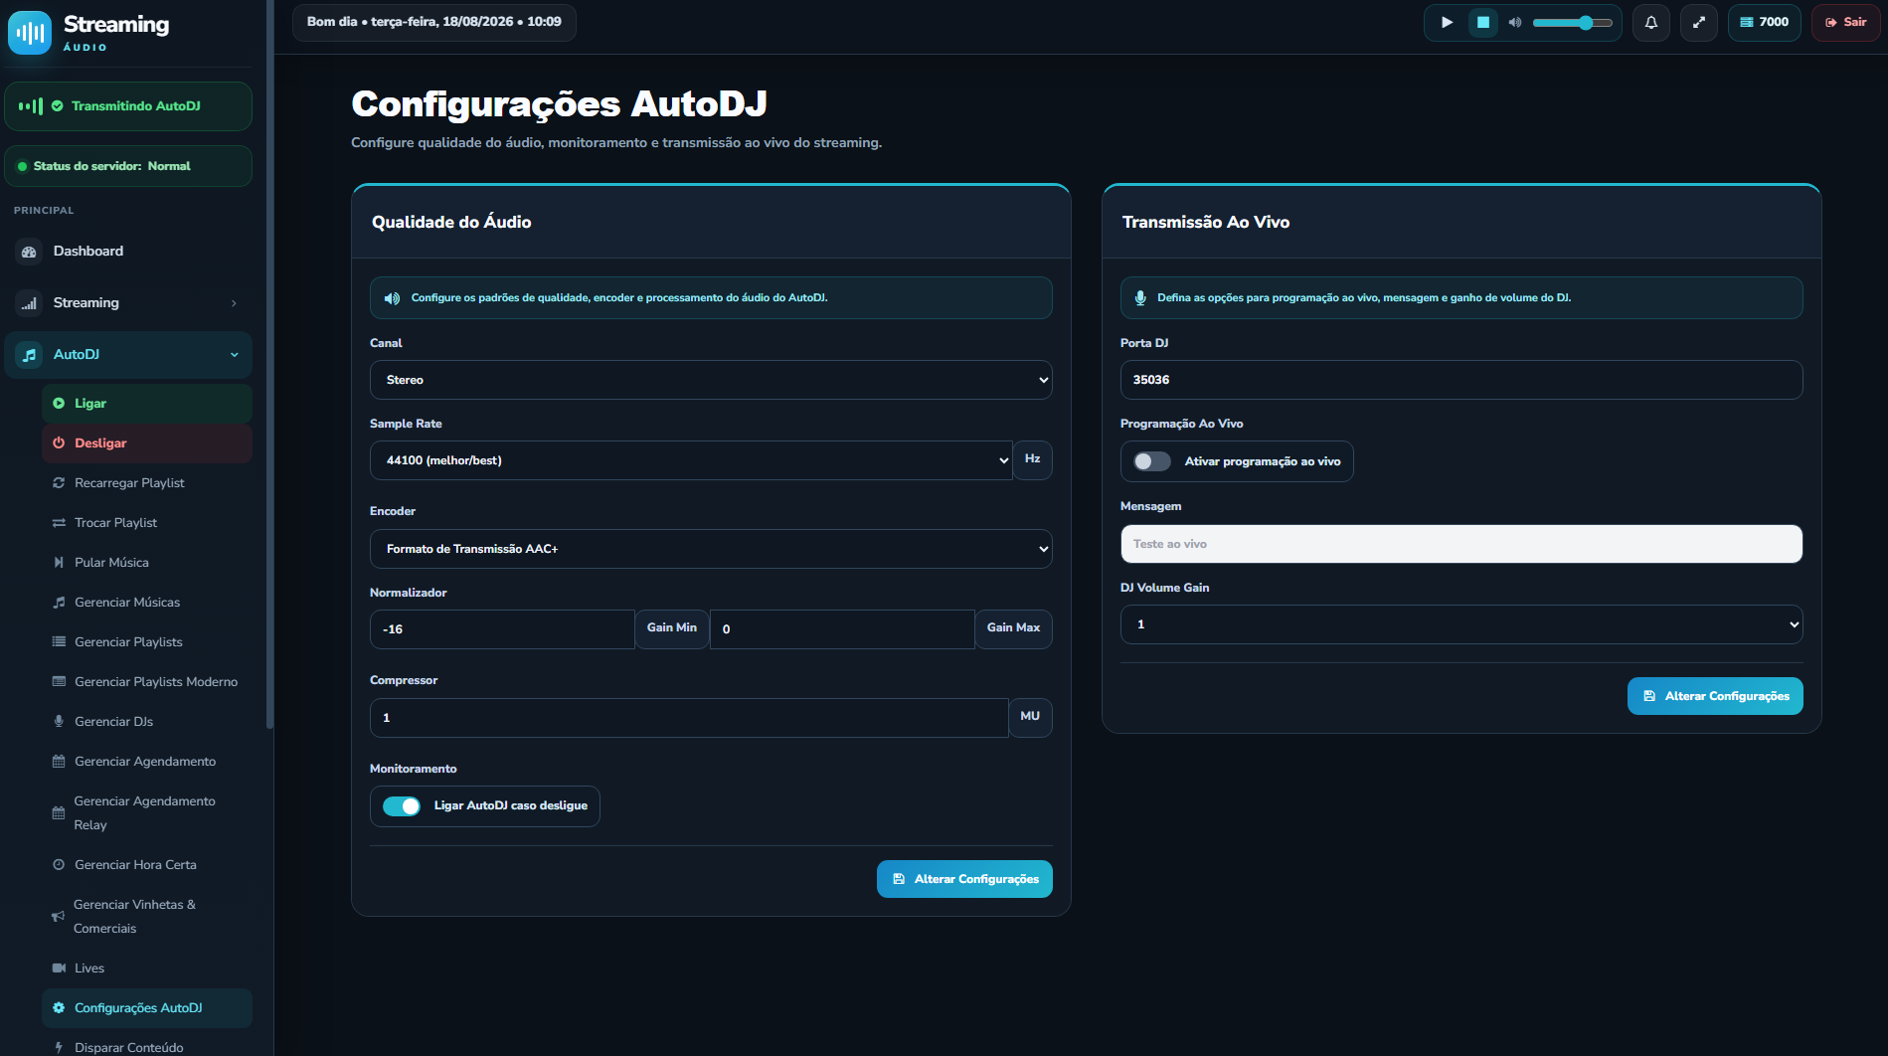Click the Porta DJ field 35036

point(1461,380)
